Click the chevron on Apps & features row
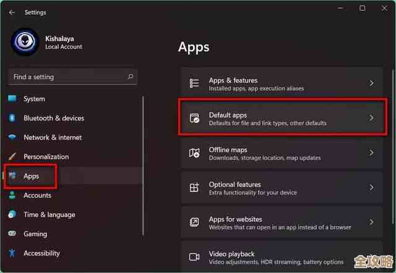Image resolution: width=396 pixels, height=273 pixels. (371, 83)
